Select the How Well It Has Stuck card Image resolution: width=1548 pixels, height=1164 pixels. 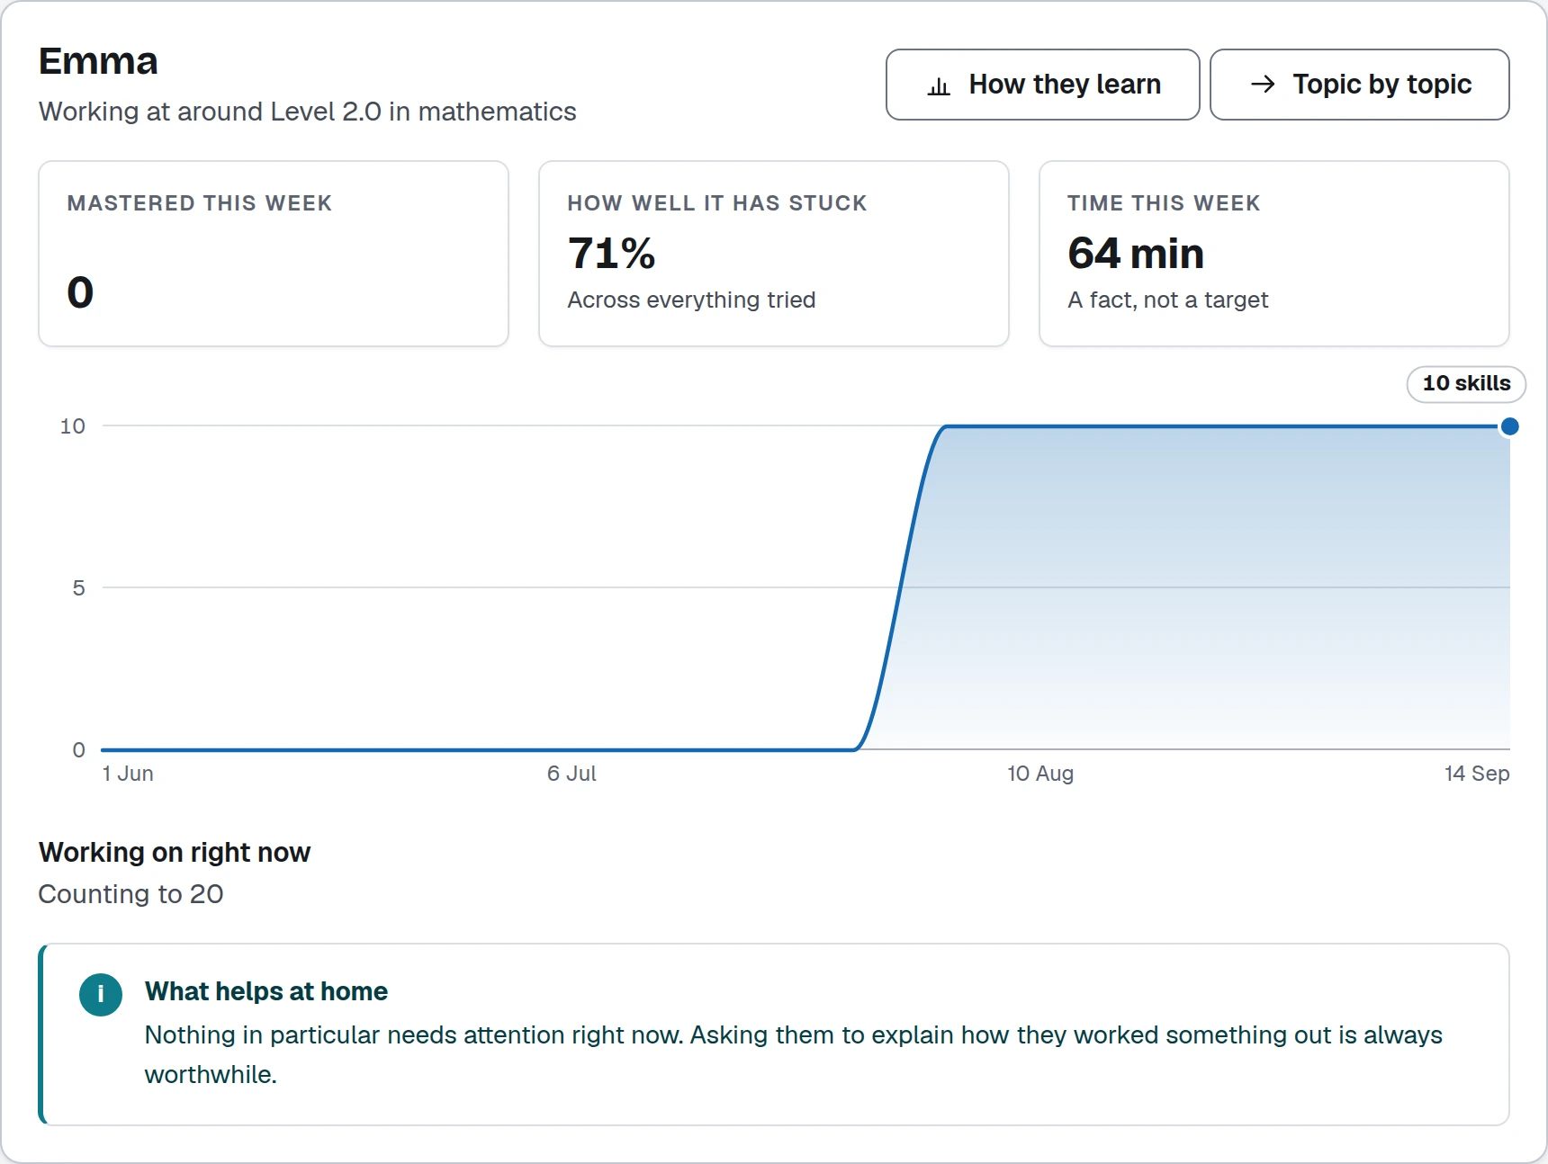pyautogui.click(x=774, y=254)
